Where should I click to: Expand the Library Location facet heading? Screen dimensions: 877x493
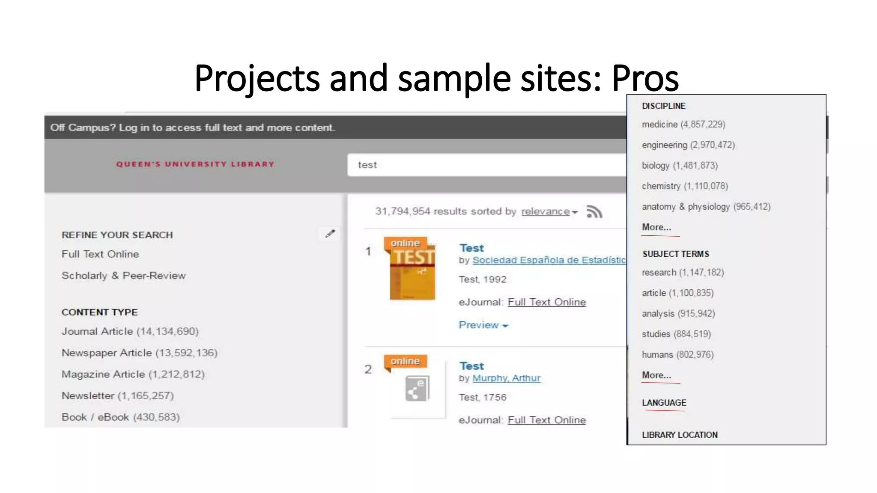click(680, 435)
